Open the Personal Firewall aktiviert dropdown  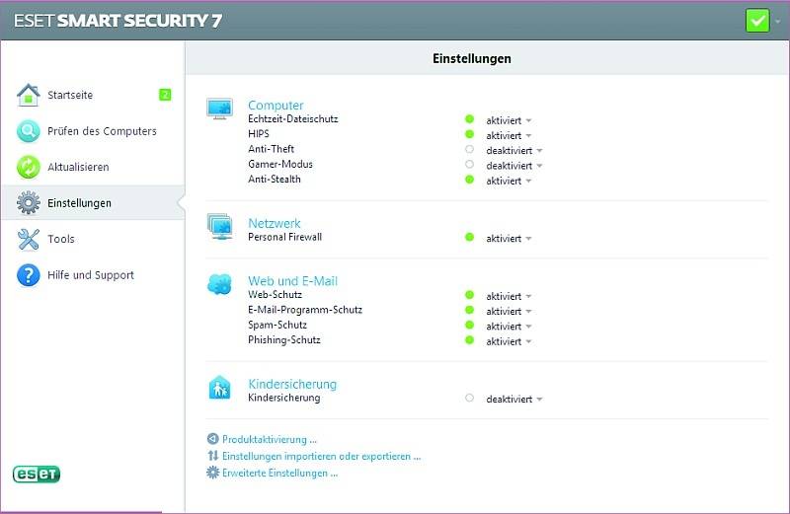pos(509,239)
